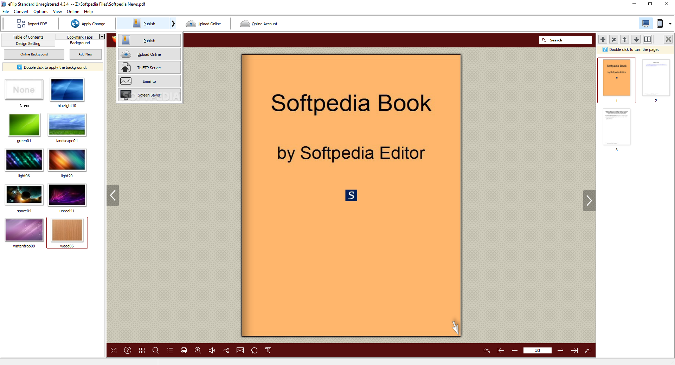675x365 pixels.
Task: Toggle the two-page layout icon
Action: click(x=648, y=39)
